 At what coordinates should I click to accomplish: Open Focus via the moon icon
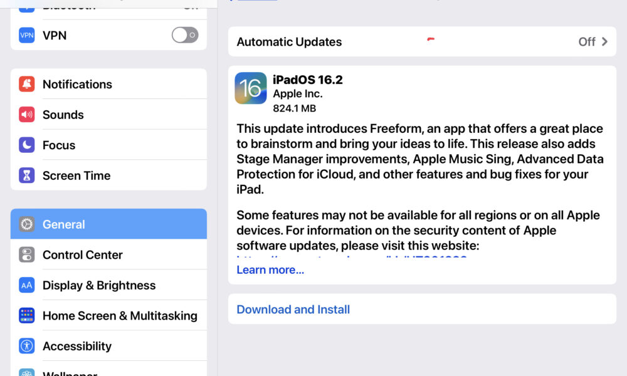pyautogui.click(x=27, y=145)
